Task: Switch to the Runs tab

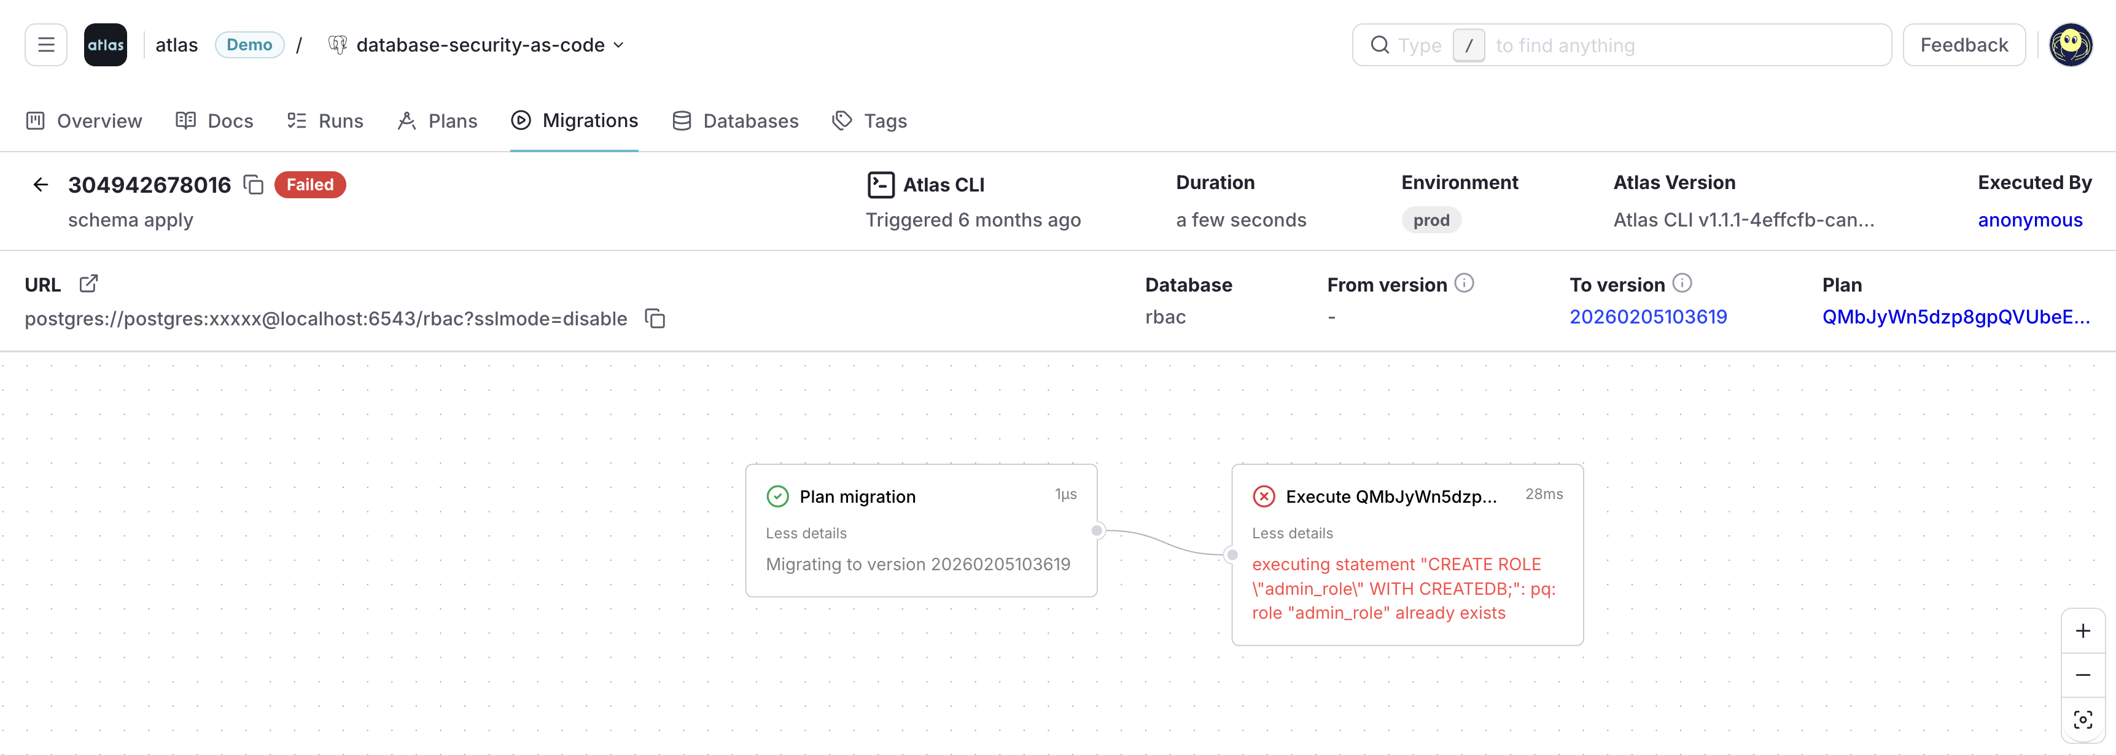Action: (324, 121)
